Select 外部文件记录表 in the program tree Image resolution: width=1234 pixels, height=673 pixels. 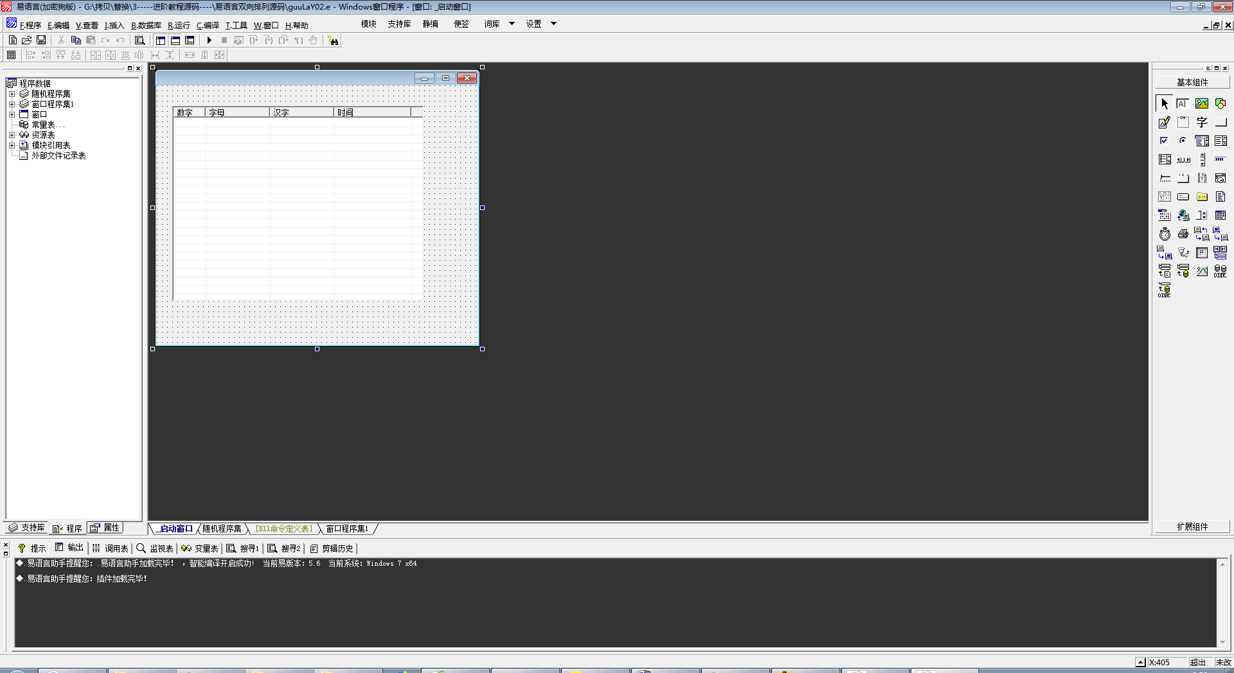point(58,155)
